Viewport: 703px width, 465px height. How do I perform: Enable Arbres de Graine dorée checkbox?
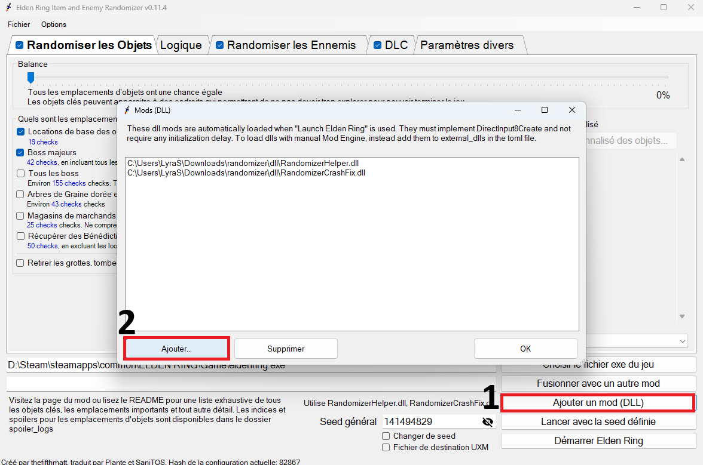[x=20, y=194]
